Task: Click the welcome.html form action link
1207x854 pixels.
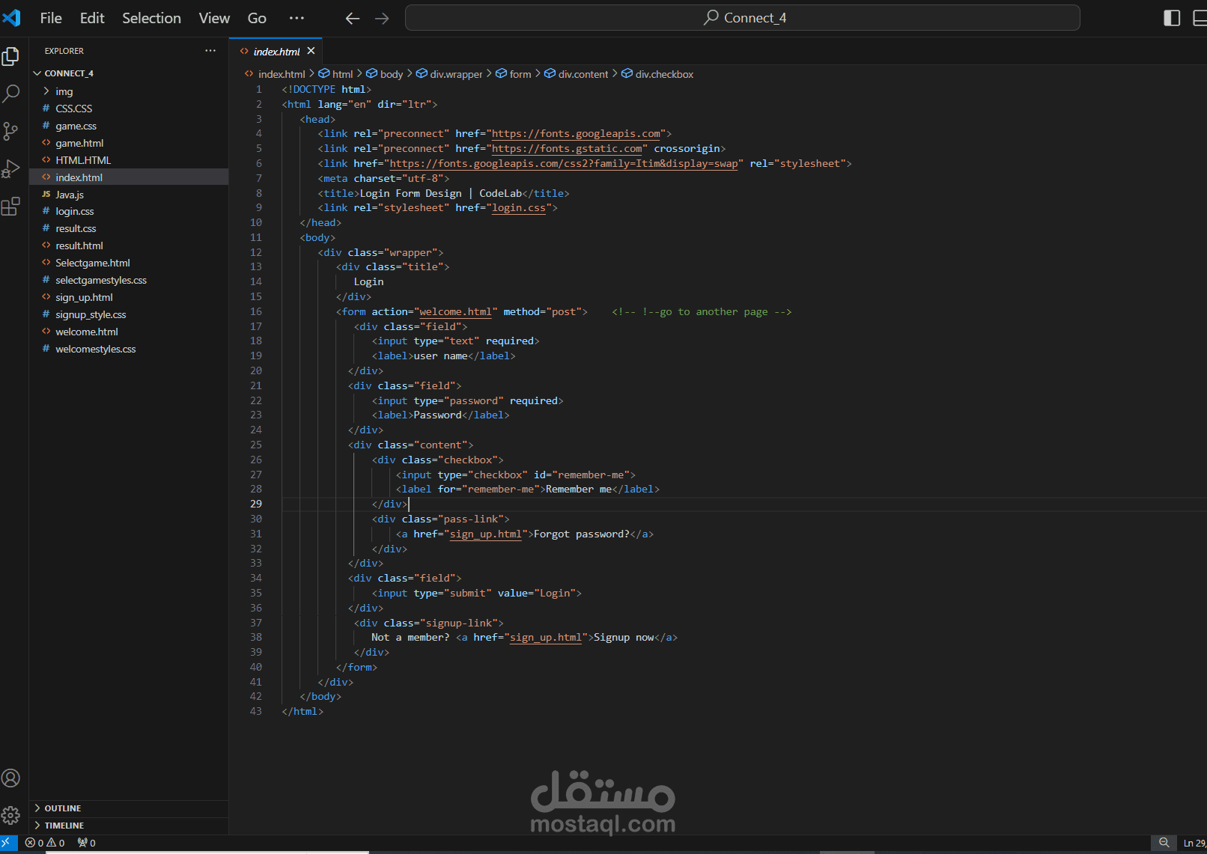Action: (x=456, y=311)
